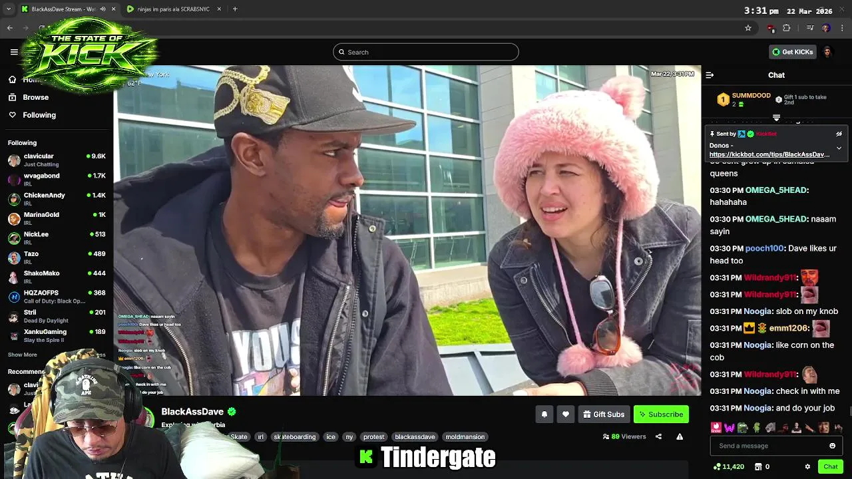Click pooch100 username in chat

[x=764, y=248]
